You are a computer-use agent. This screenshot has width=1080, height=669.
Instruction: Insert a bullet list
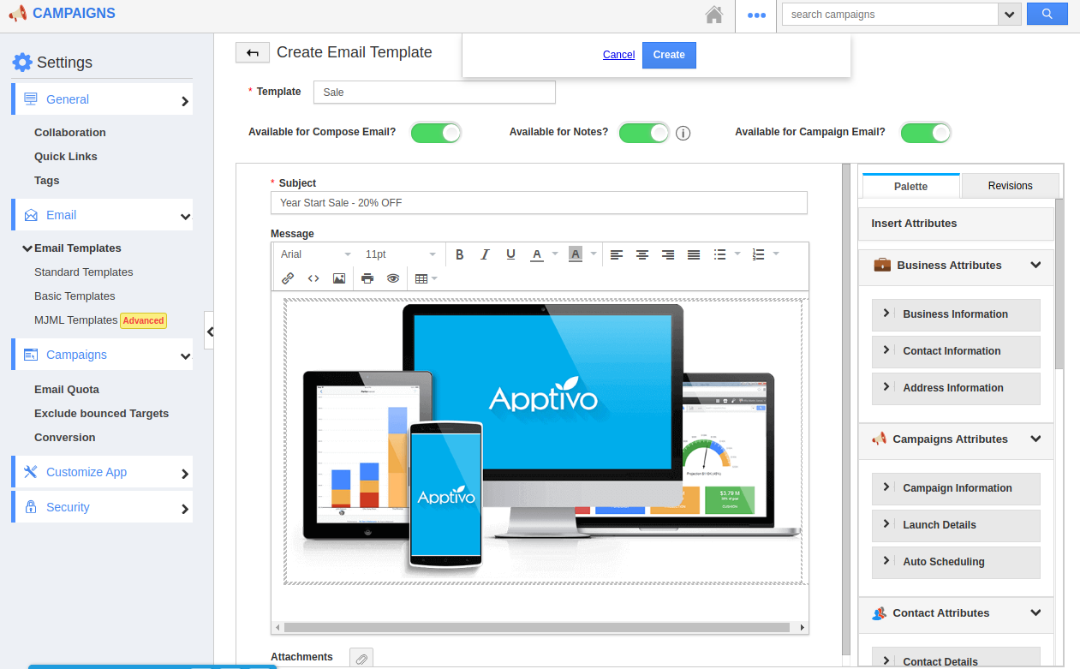[719, 254]
